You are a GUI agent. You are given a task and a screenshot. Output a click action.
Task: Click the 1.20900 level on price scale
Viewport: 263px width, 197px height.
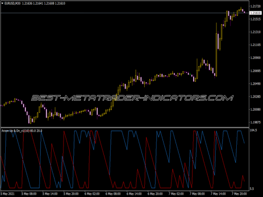click(x=255, y=58)
